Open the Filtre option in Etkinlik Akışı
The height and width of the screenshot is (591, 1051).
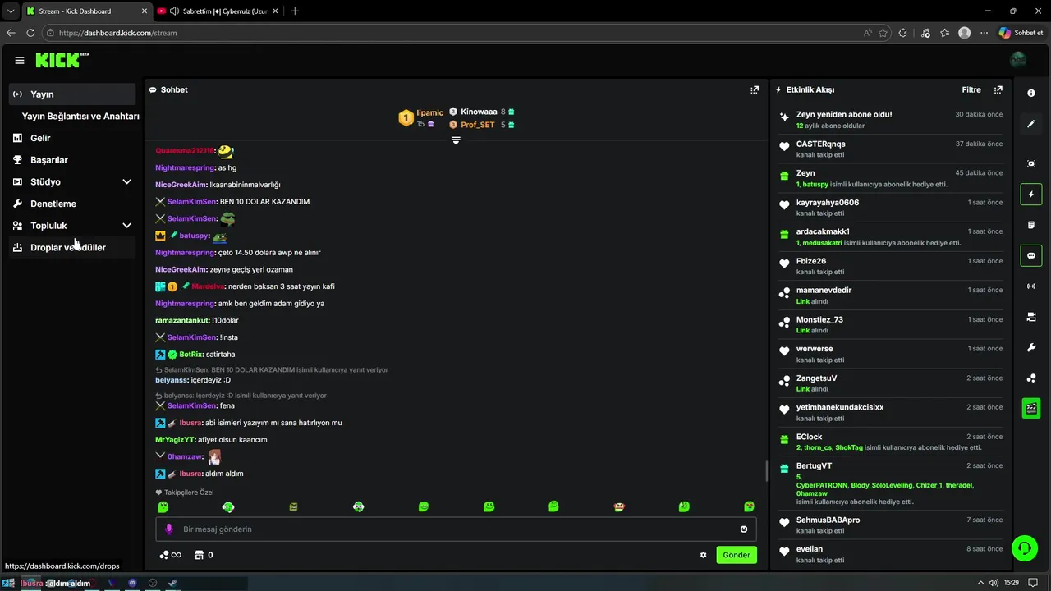pos(971,89)
